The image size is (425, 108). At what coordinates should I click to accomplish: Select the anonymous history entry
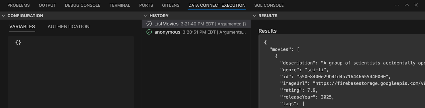coord(167,32)
